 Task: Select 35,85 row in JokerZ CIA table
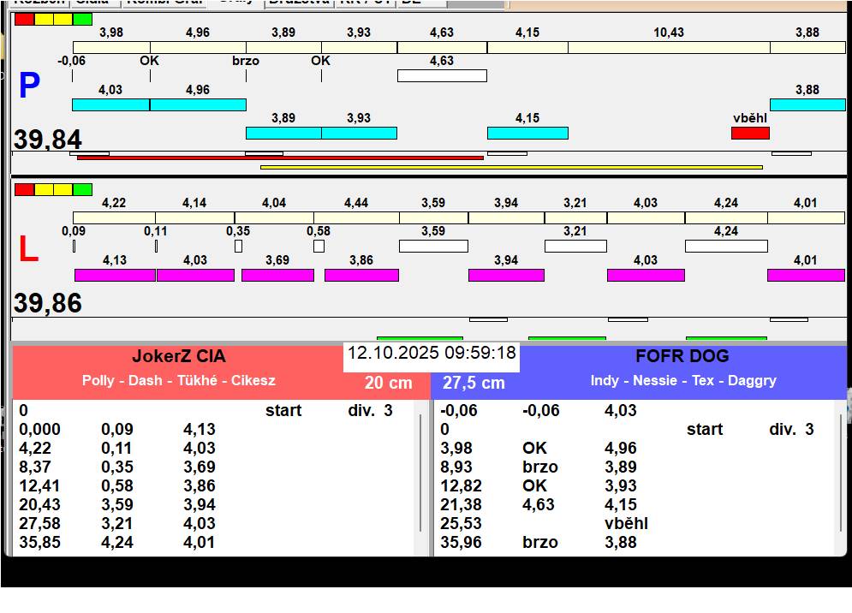tap(213, 542)
